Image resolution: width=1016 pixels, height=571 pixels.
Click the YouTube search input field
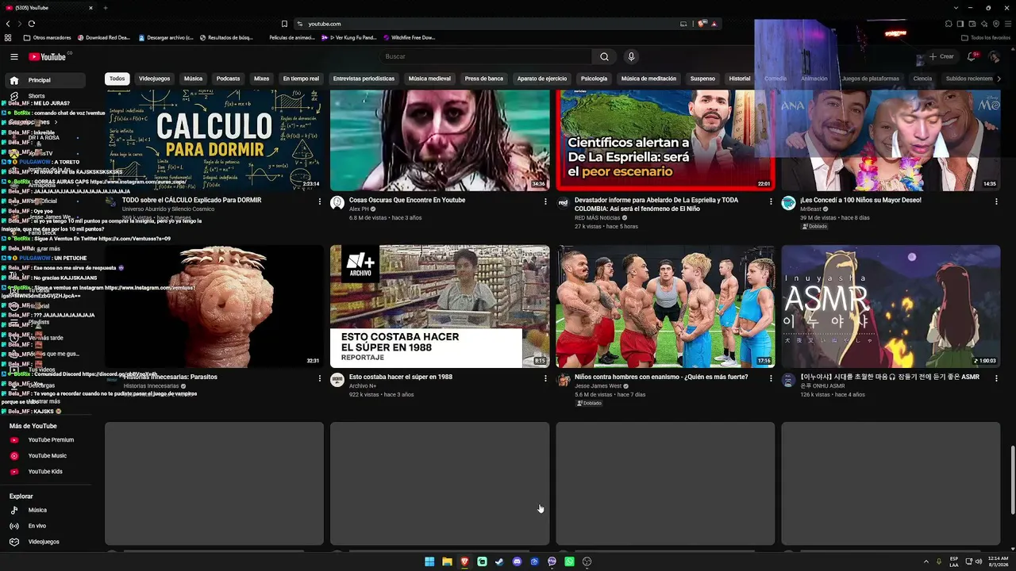(x=485, y=56)
